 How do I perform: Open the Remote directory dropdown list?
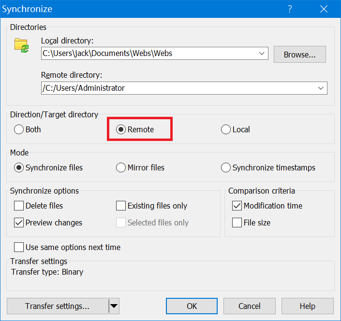pos(321,88)
